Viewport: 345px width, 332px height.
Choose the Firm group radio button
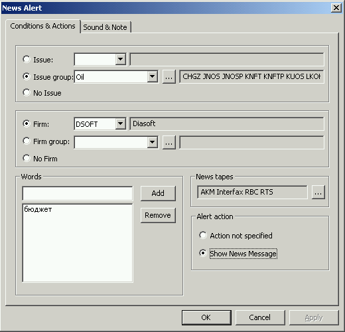coord(27,141)
